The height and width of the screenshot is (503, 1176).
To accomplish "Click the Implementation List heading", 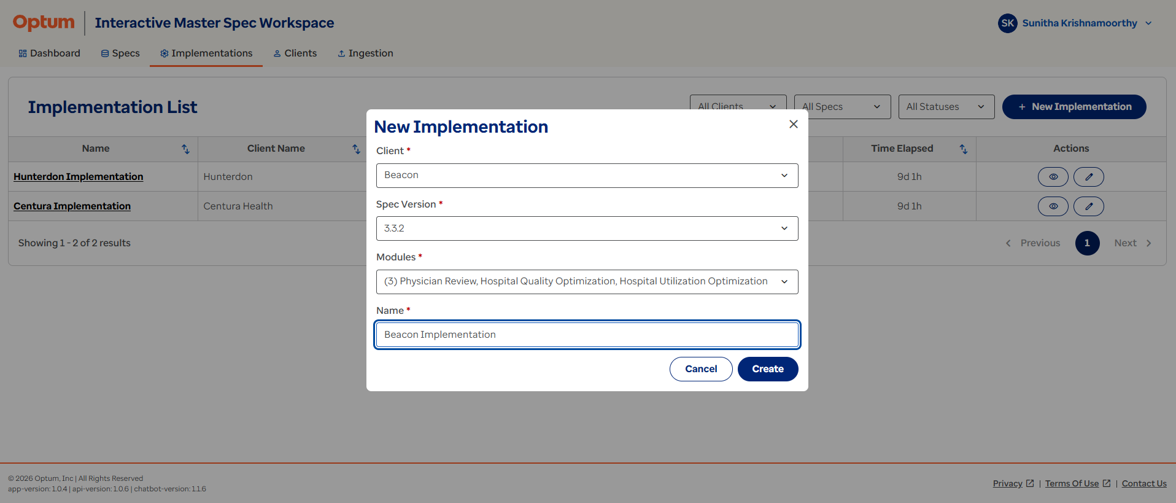I will (112, 107).
